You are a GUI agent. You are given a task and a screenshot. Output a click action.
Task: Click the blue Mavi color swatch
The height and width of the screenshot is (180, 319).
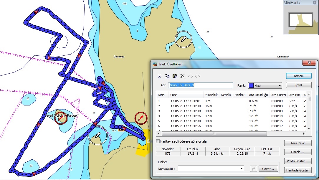click(x=251, y=85)
